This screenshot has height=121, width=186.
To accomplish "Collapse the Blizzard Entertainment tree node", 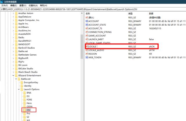I will click(13, 76).
